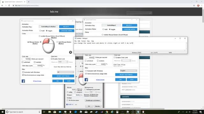The image size is (204, 114).
Task: Open the Windows Start menu
Action: (3, 112)
